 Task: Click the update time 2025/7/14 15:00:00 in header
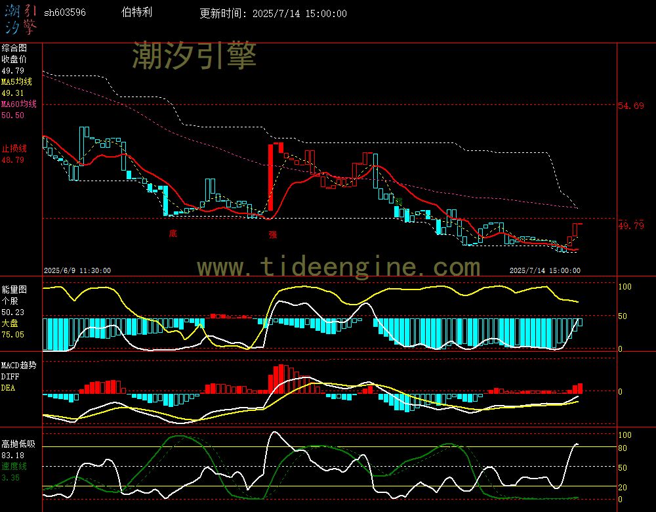tap(300, 13)
